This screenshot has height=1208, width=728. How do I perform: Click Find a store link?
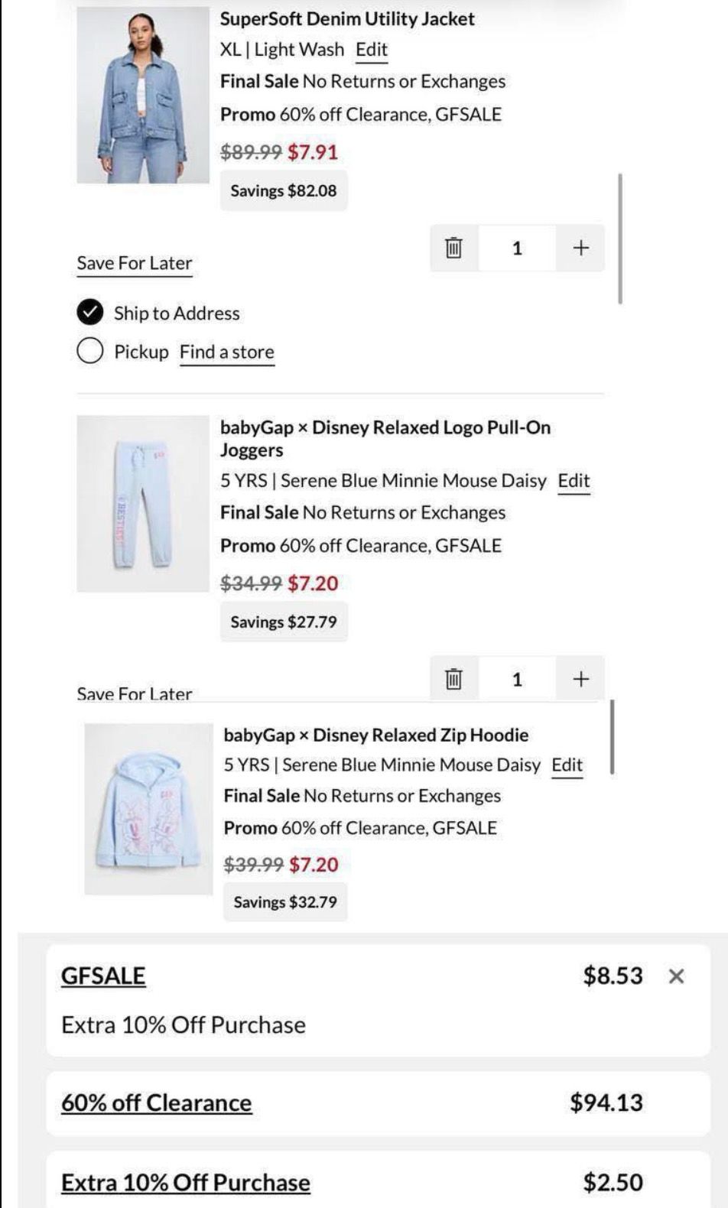(x=226, y=352)
